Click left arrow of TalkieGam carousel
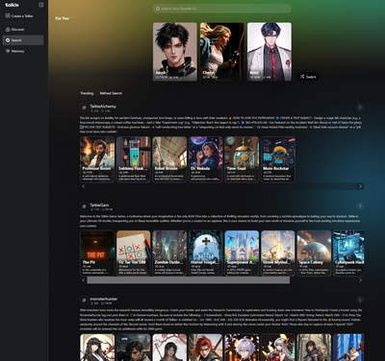385x361 pixels. pyautogui.click(x=84, y=280)
